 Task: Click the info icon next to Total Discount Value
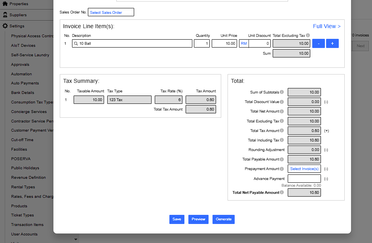[x=282, y=102]
